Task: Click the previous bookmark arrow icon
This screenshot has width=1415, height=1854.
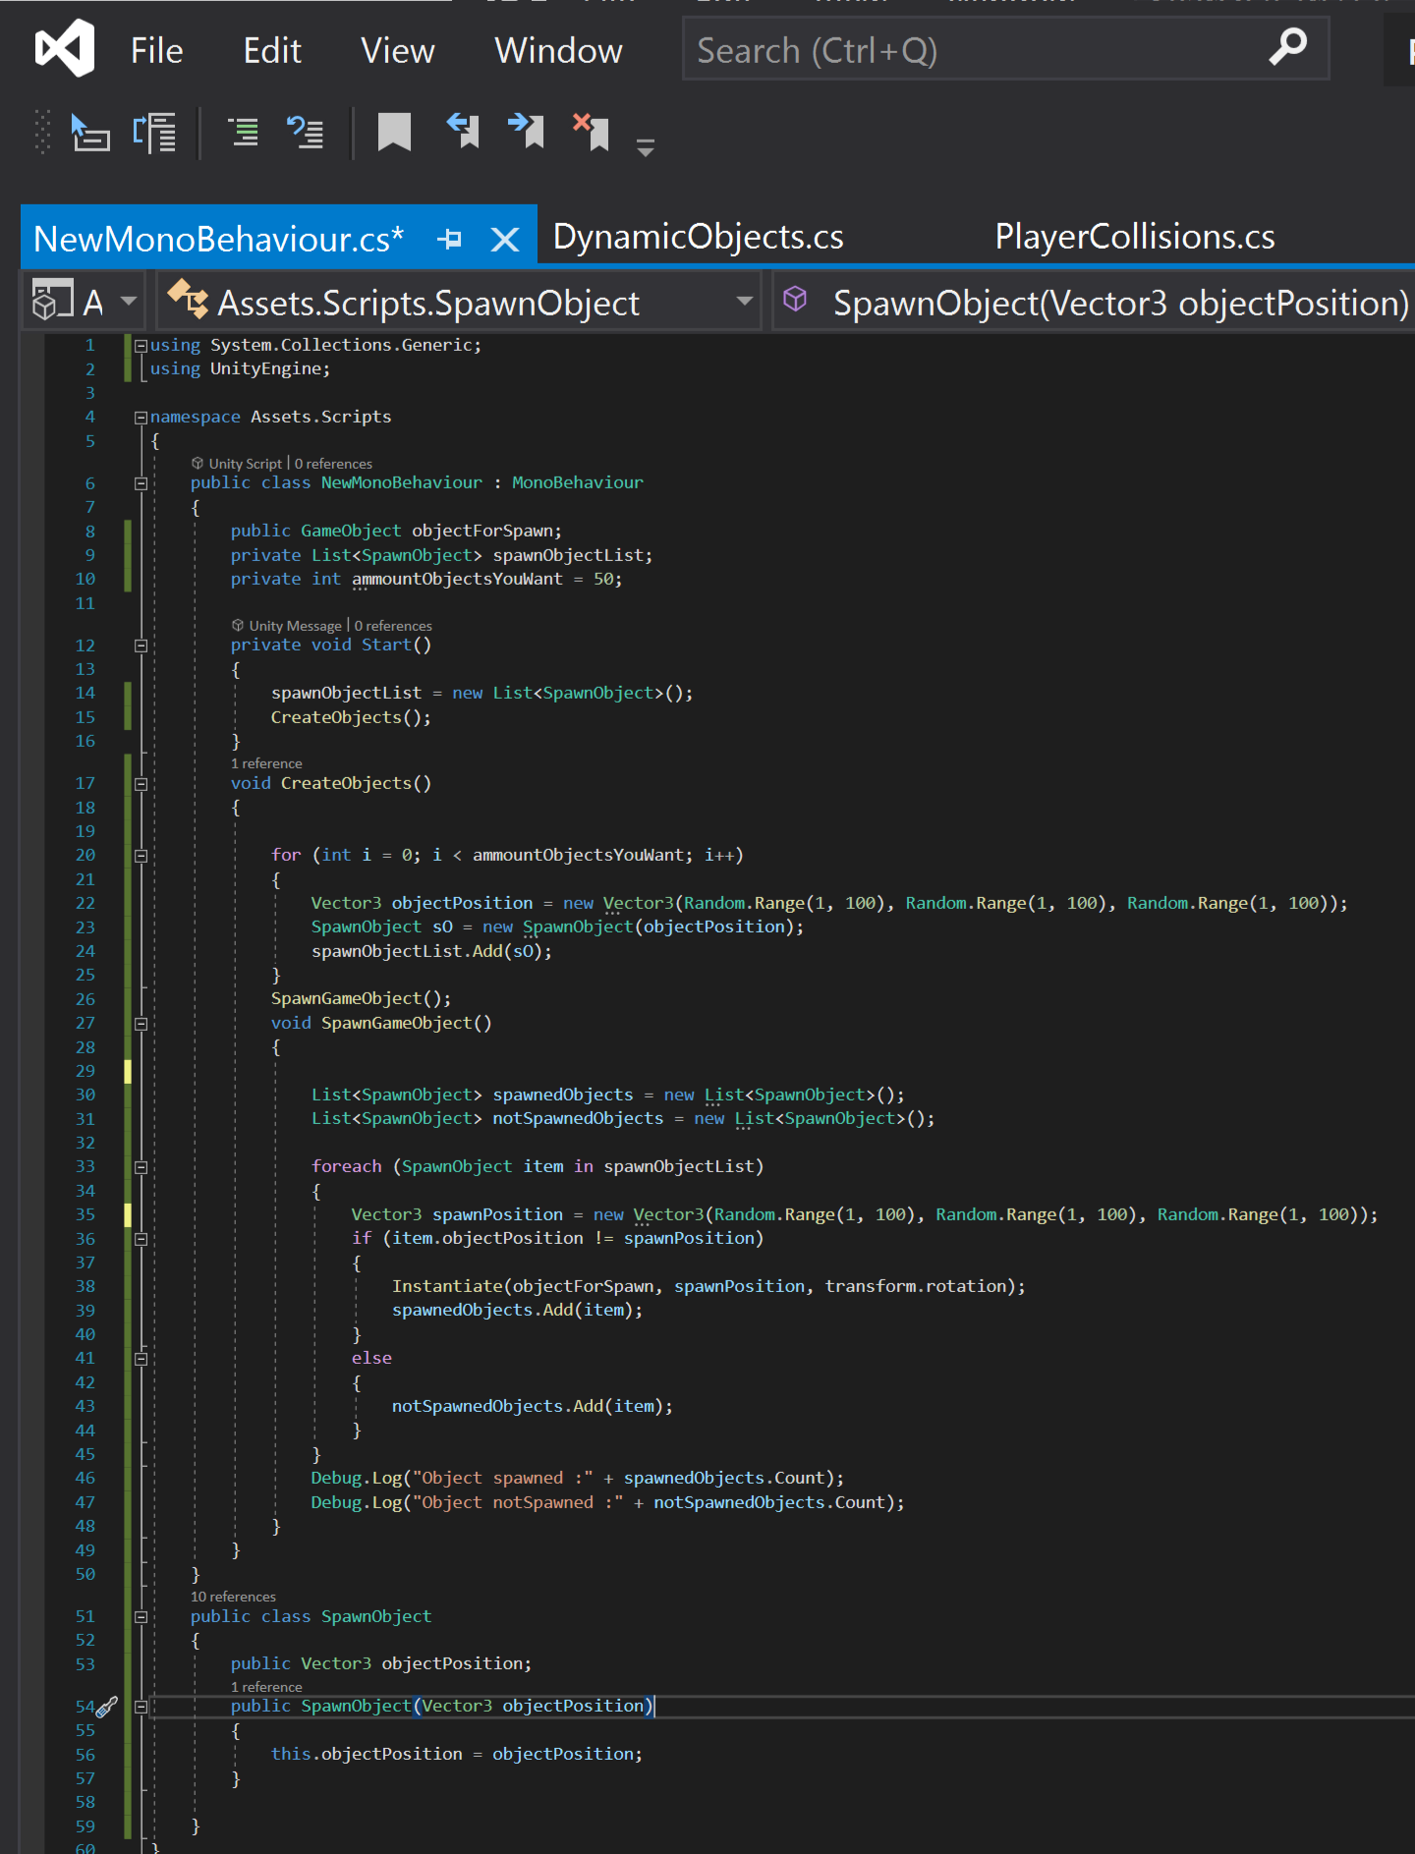Action: [x=463, y=131]
